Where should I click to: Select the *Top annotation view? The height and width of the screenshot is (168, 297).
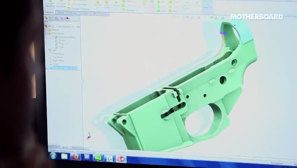pos(60,44)
